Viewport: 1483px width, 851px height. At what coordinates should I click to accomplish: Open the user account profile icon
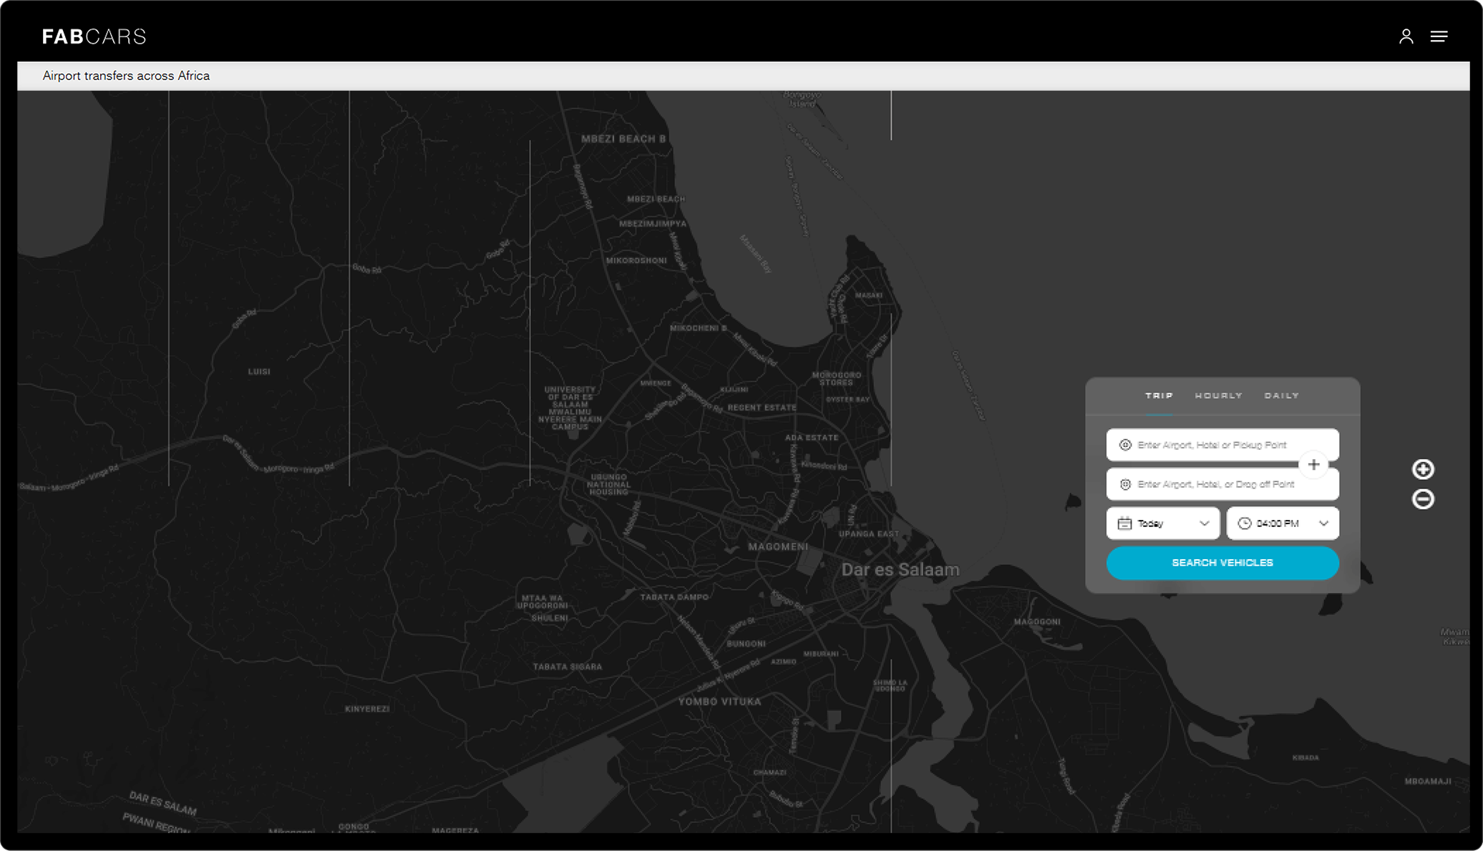click(1406, 36)
